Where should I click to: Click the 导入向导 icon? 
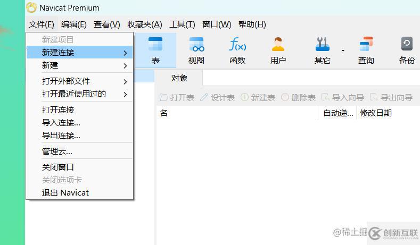click(325, 97)
